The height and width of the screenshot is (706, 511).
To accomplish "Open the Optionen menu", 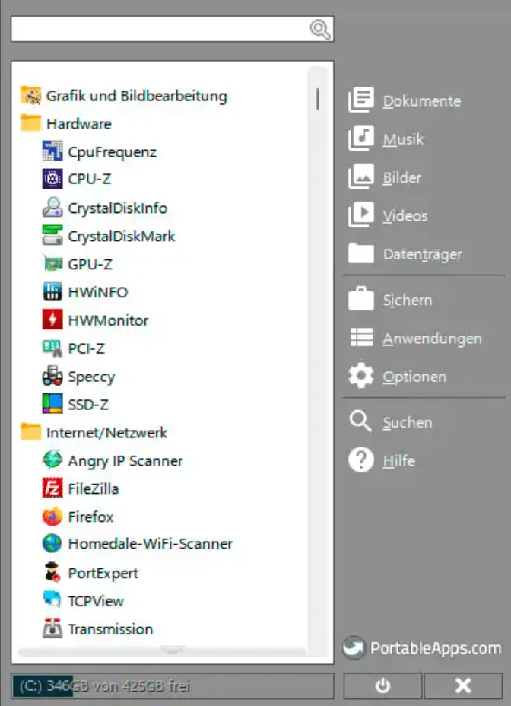I will (x=414, y=377).
